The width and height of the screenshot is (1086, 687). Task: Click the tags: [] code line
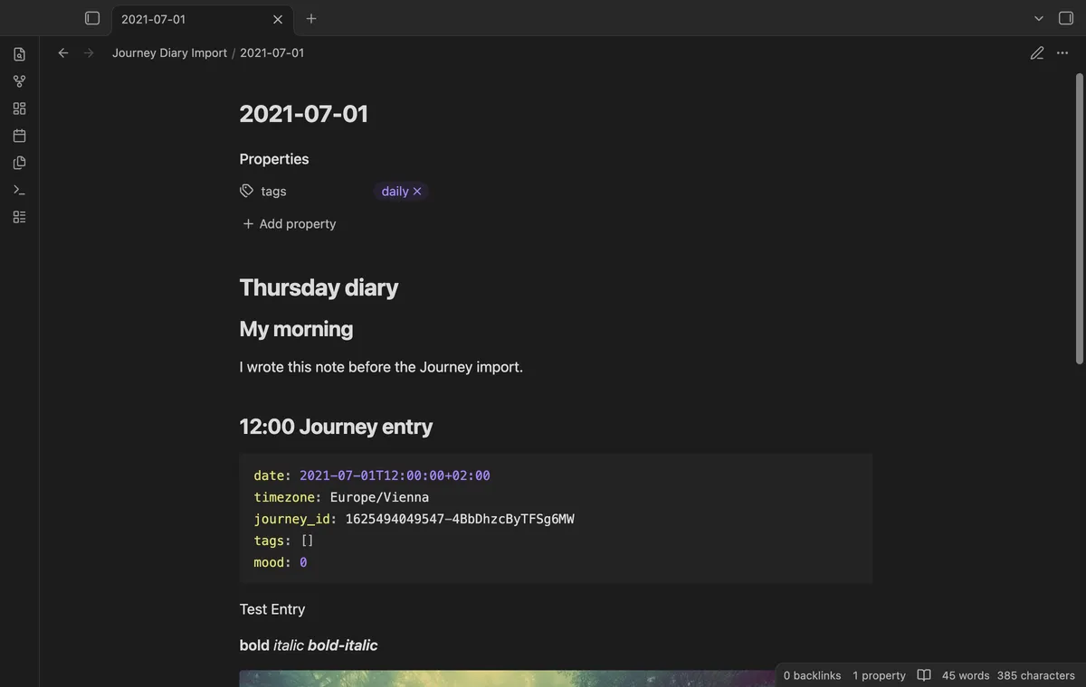(284, 541)
